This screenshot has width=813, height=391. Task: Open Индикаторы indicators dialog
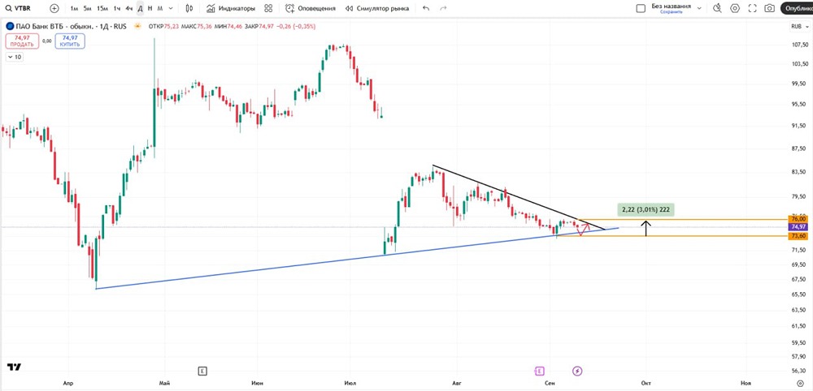231,8
